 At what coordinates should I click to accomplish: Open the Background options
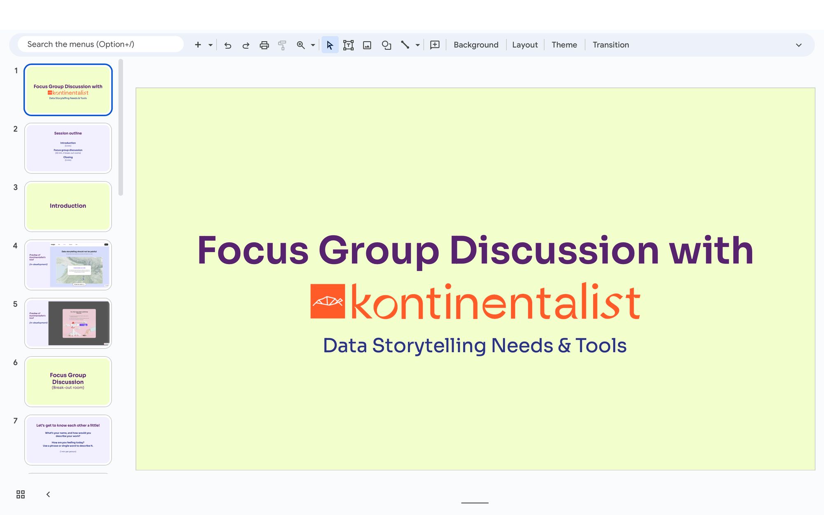coord(476,45)
